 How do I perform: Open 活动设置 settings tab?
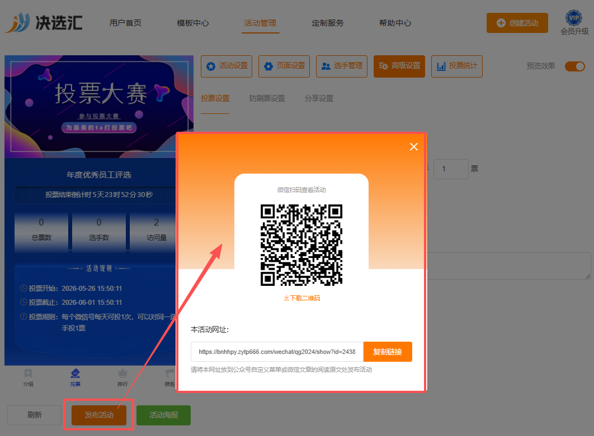tap(227, 66)
